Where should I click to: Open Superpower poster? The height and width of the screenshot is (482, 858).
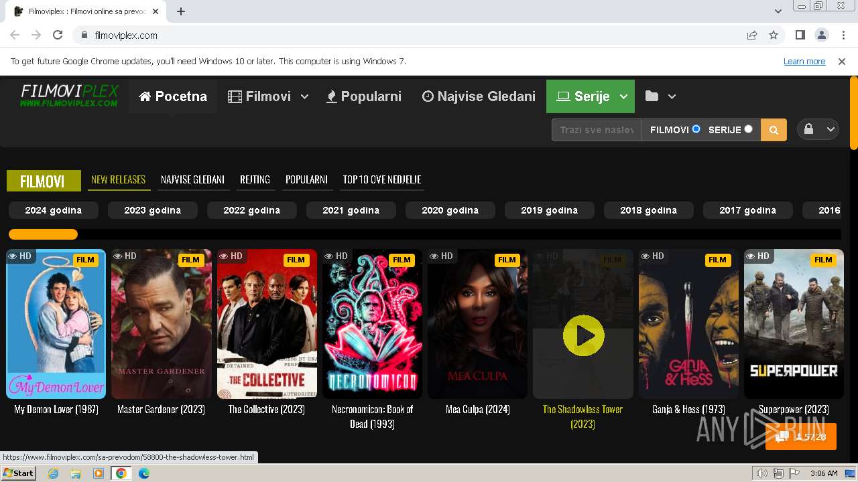click(794, 324)
